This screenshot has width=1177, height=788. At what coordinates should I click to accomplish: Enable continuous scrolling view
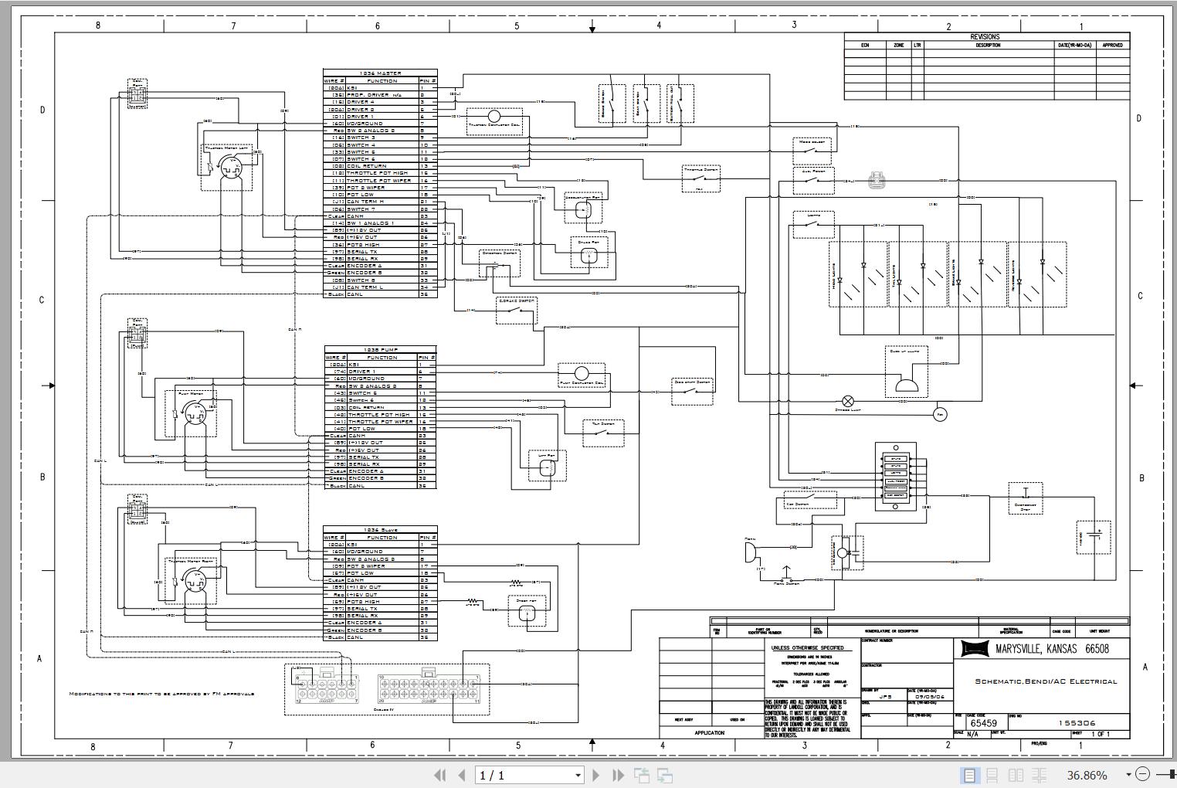[992, 774]
